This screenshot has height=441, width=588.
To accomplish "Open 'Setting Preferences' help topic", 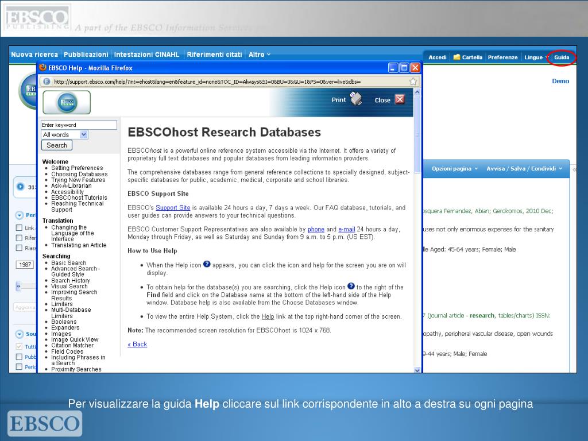I will click(x=77, y=168).
